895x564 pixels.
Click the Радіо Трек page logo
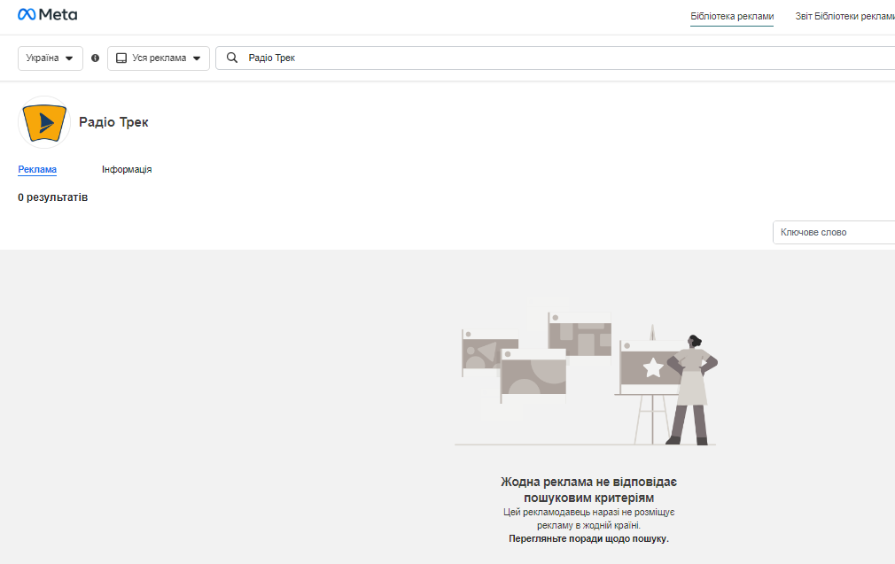tap(44, 122)
